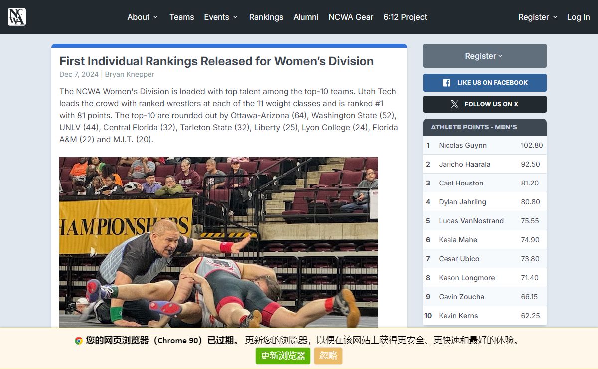This screenshot has height=369, width=598.
Task: Open the Register dropdown in the top navigation
Action: [538, 17]
